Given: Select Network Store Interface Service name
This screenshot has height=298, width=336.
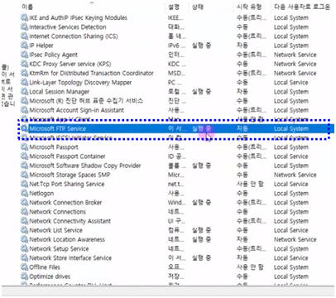Looking at the screenshot, I should (x=70, y=258).
